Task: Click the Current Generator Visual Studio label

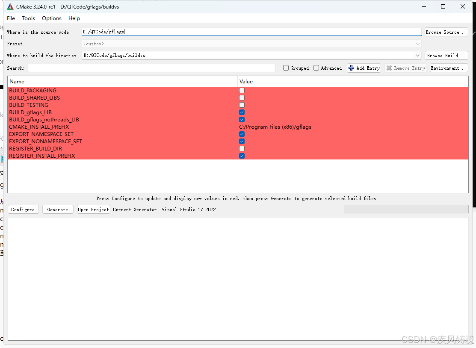Action: [164, 209]
